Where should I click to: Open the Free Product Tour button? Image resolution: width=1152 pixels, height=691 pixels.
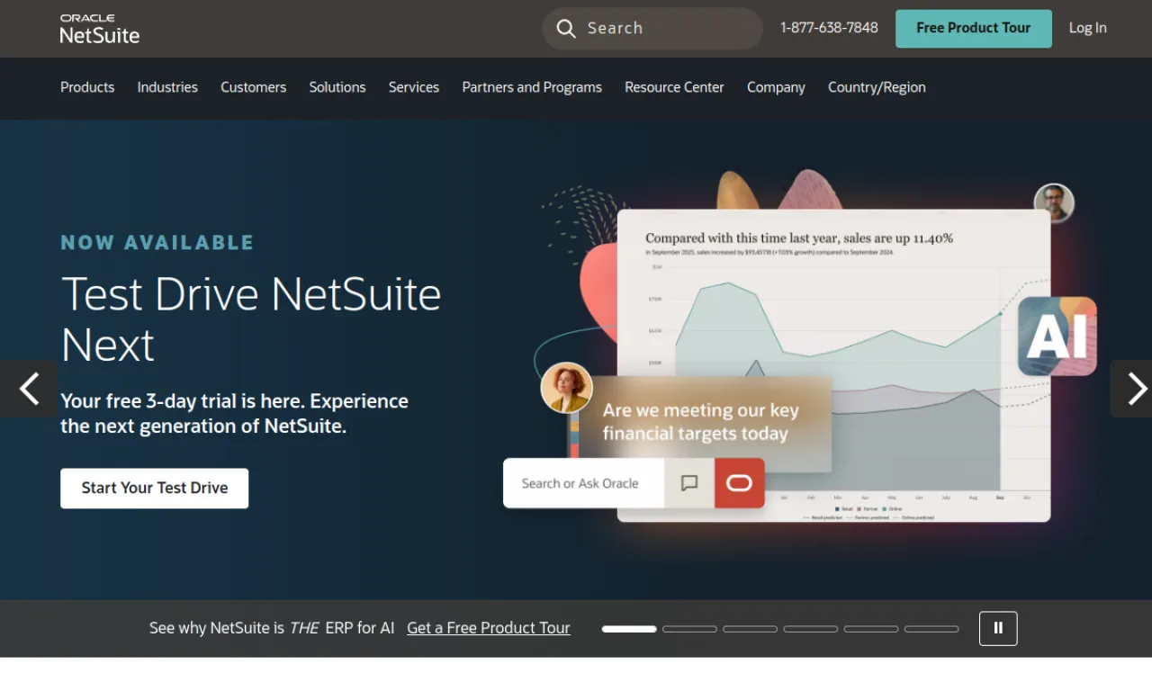click(x=974, y=29)
